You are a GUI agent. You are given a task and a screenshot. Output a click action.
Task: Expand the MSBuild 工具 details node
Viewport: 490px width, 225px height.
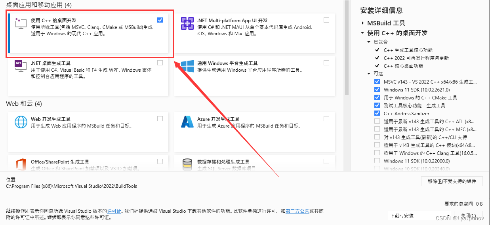362,23
